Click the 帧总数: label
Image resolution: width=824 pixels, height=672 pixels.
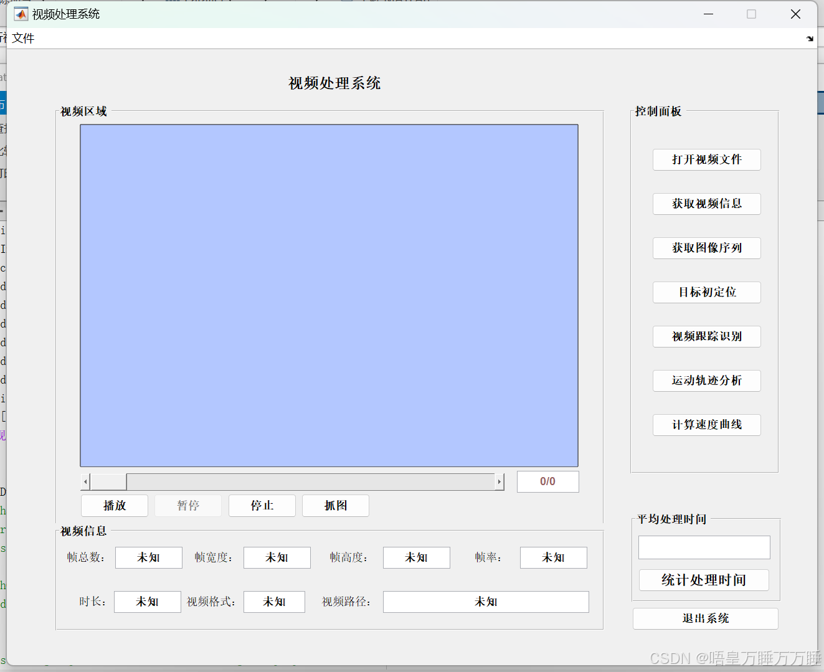pos(86,557)
